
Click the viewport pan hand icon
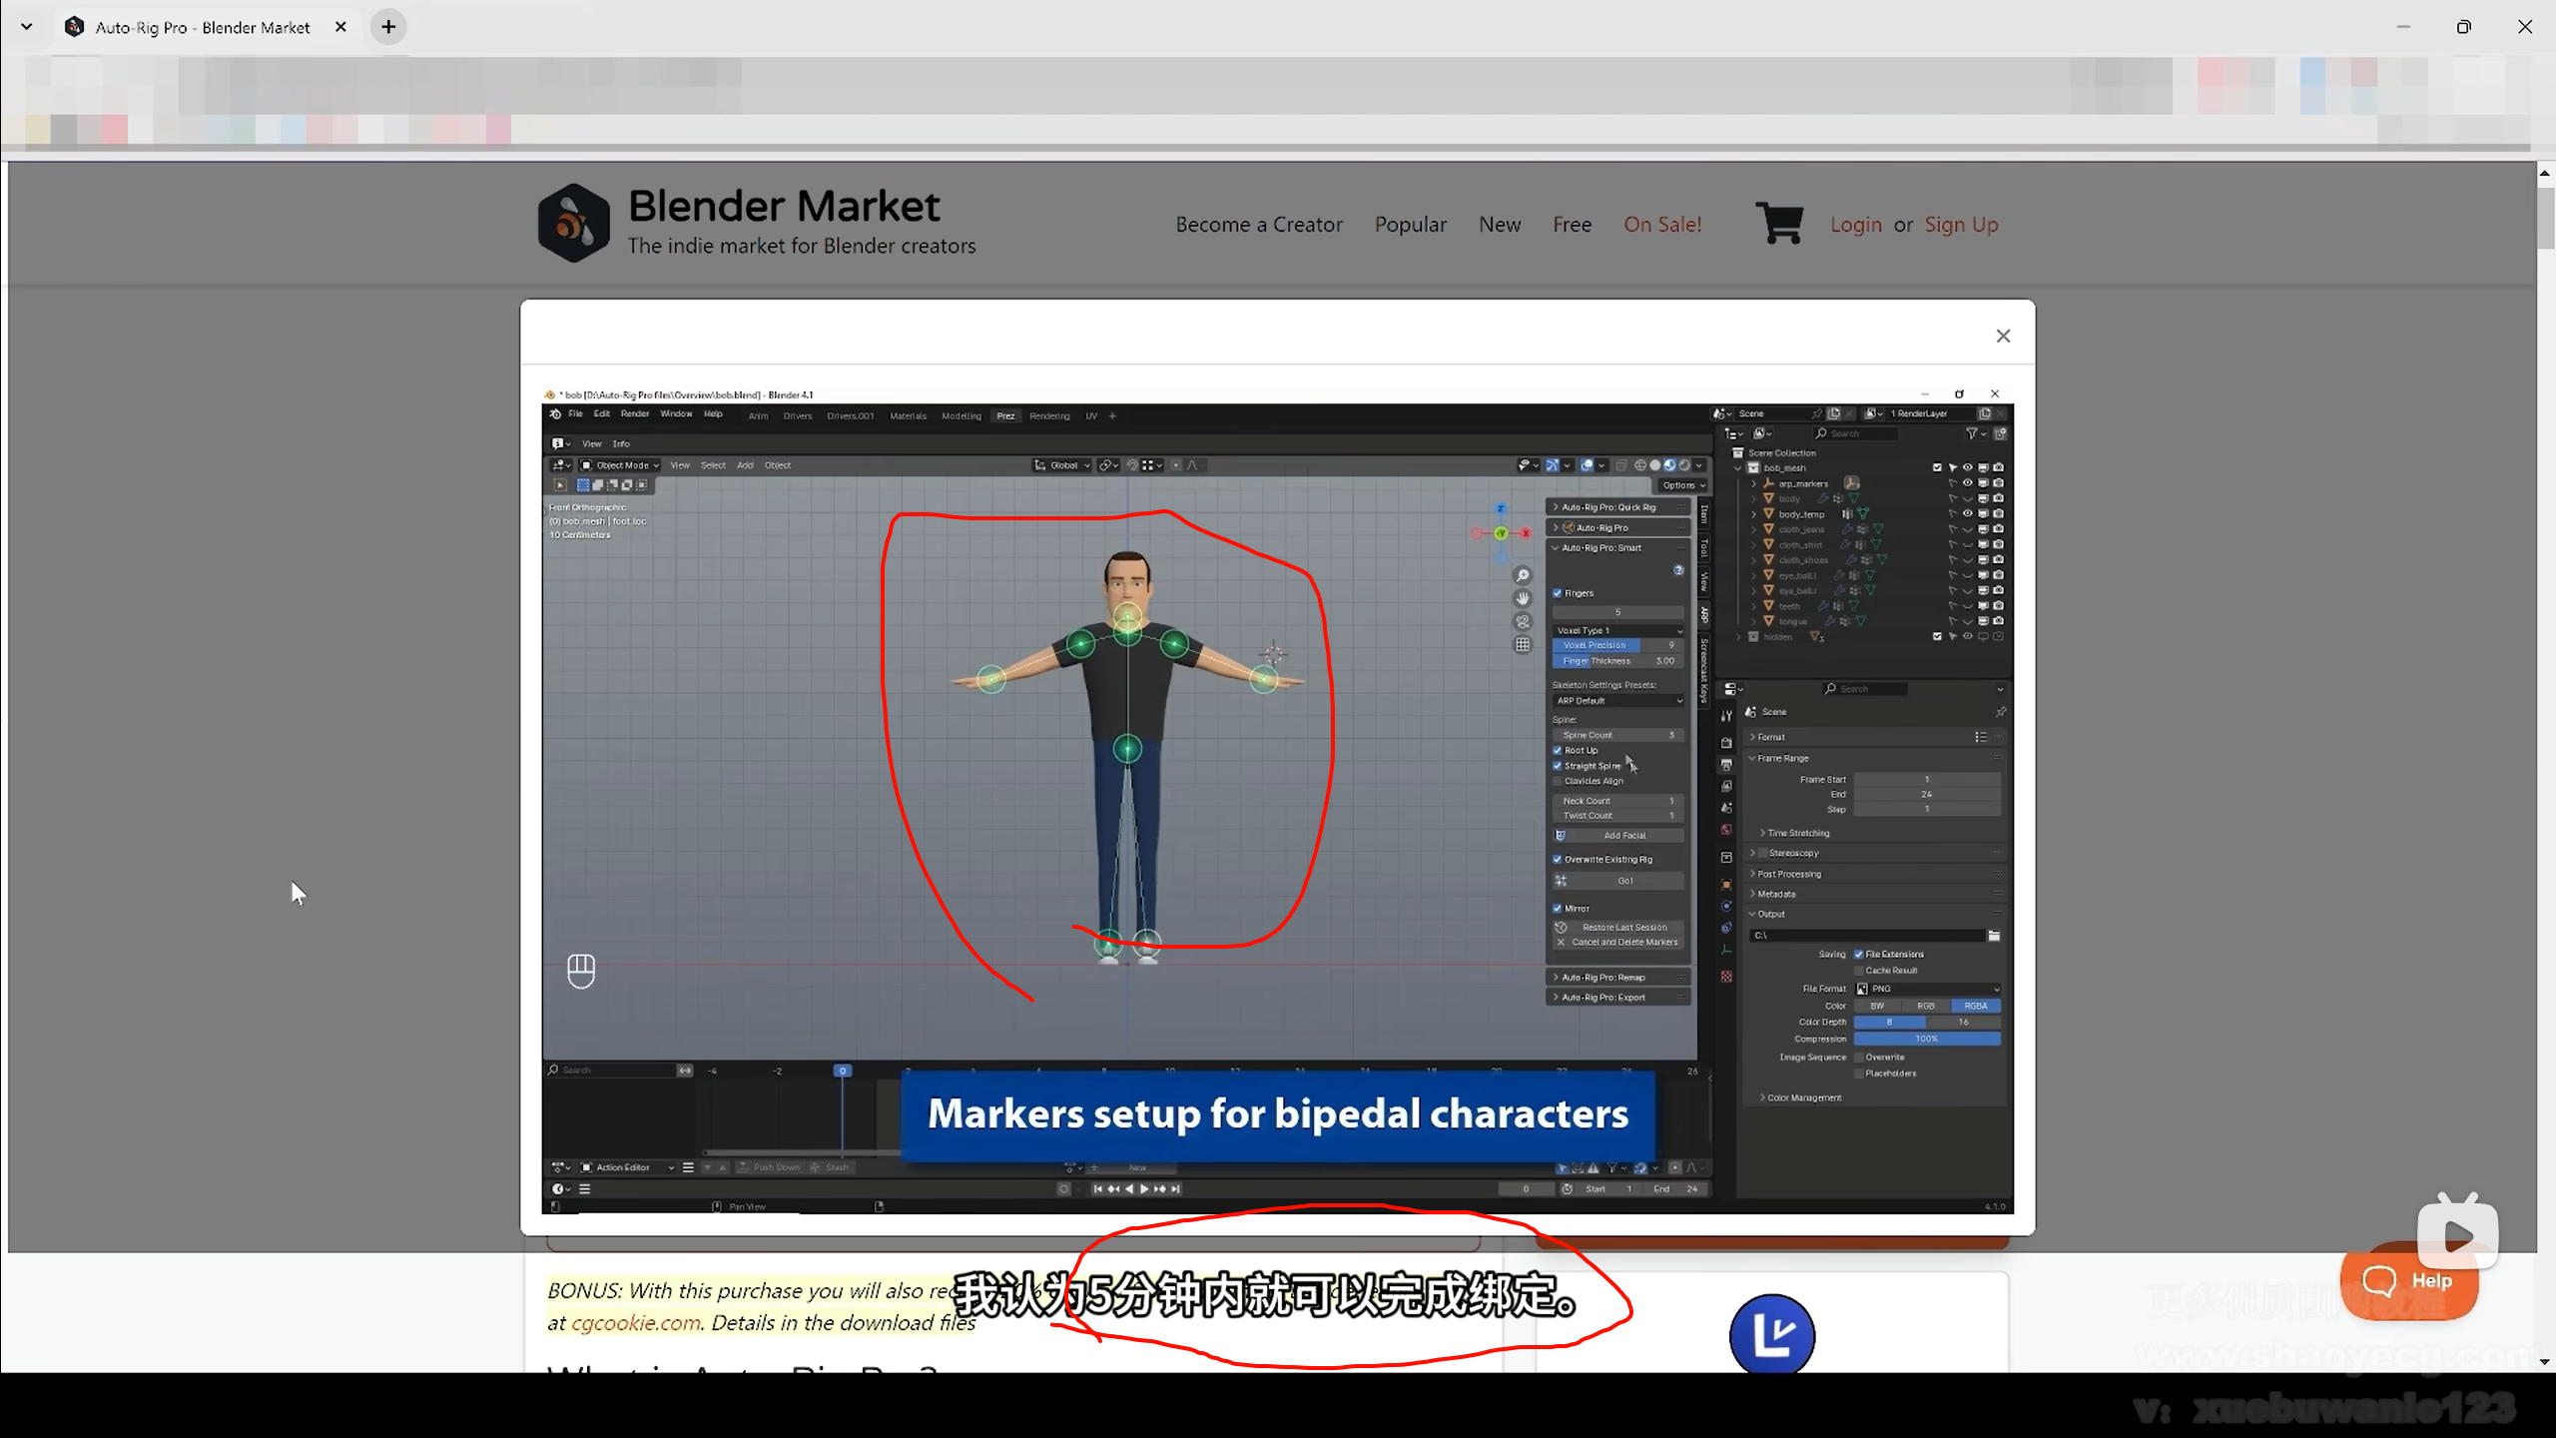(x=1523, y=598)
